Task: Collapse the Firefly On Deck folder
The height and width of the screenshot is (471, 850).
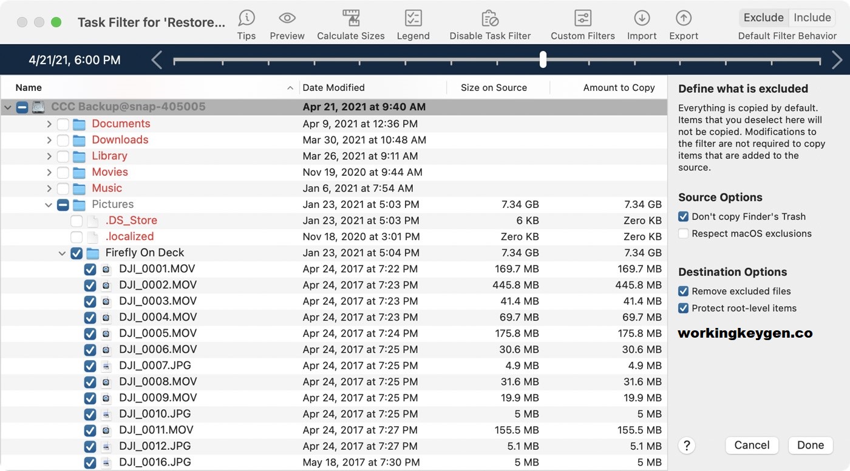Action: [x=62, y=253]
